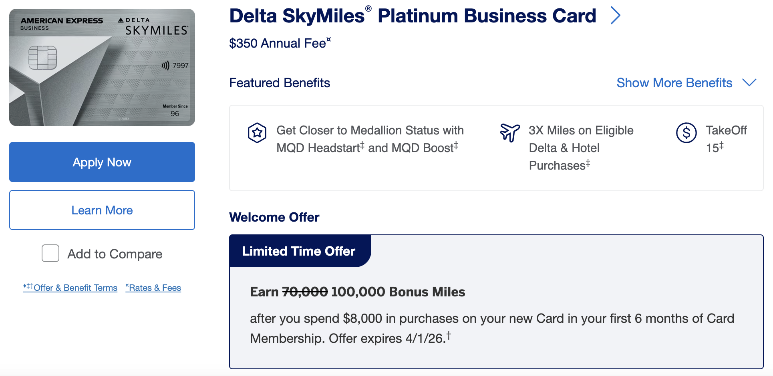Viewport: 773px width, 376px height.
Task: Click the MQD Headstart and MQD Boost benefit text
Action: [x=370, y=139]
